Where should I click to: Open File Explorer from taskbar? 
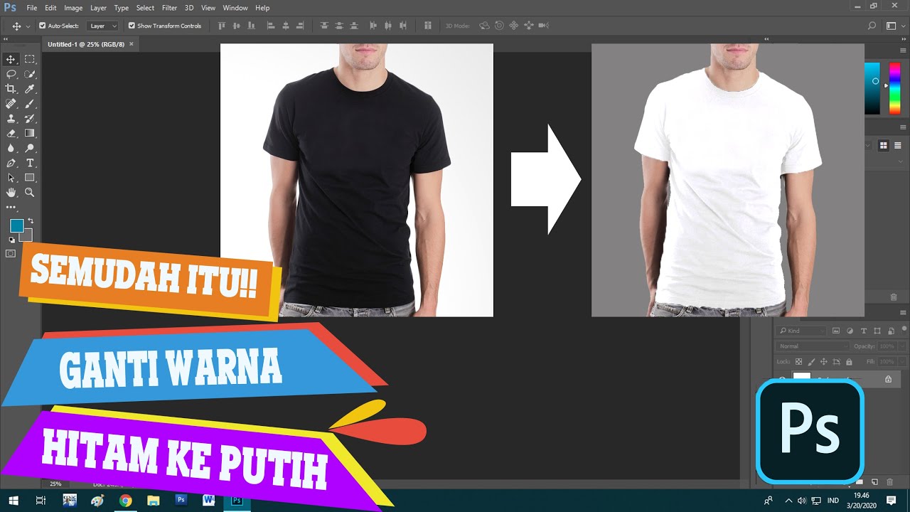click(x=153, y=501)
